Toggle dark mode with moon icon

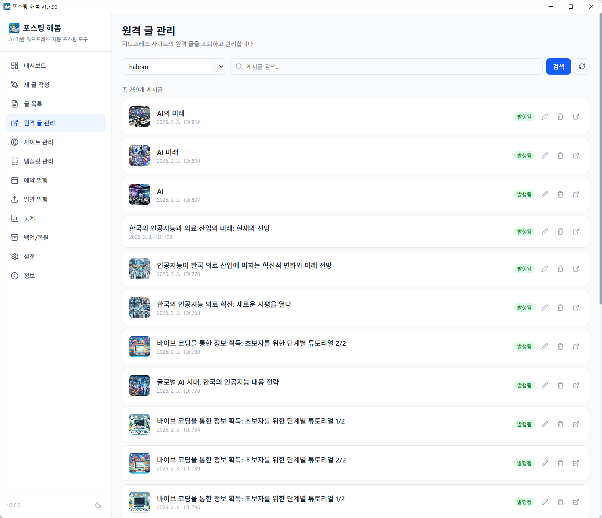point(98,505)
